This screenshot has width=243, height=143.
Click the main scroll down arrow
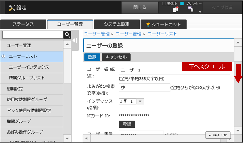[238, 131]
